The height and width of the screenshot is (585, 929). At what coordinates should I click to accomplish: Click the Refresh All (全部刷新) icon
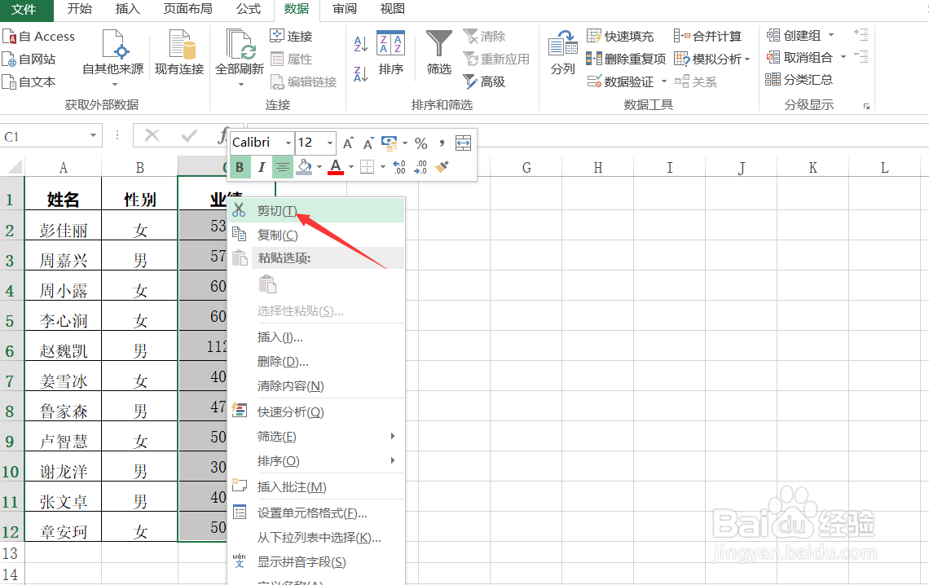[240, 45]
